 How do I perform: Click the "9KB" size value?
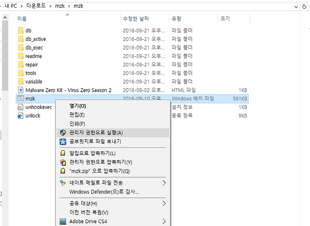tap(243, 116)
